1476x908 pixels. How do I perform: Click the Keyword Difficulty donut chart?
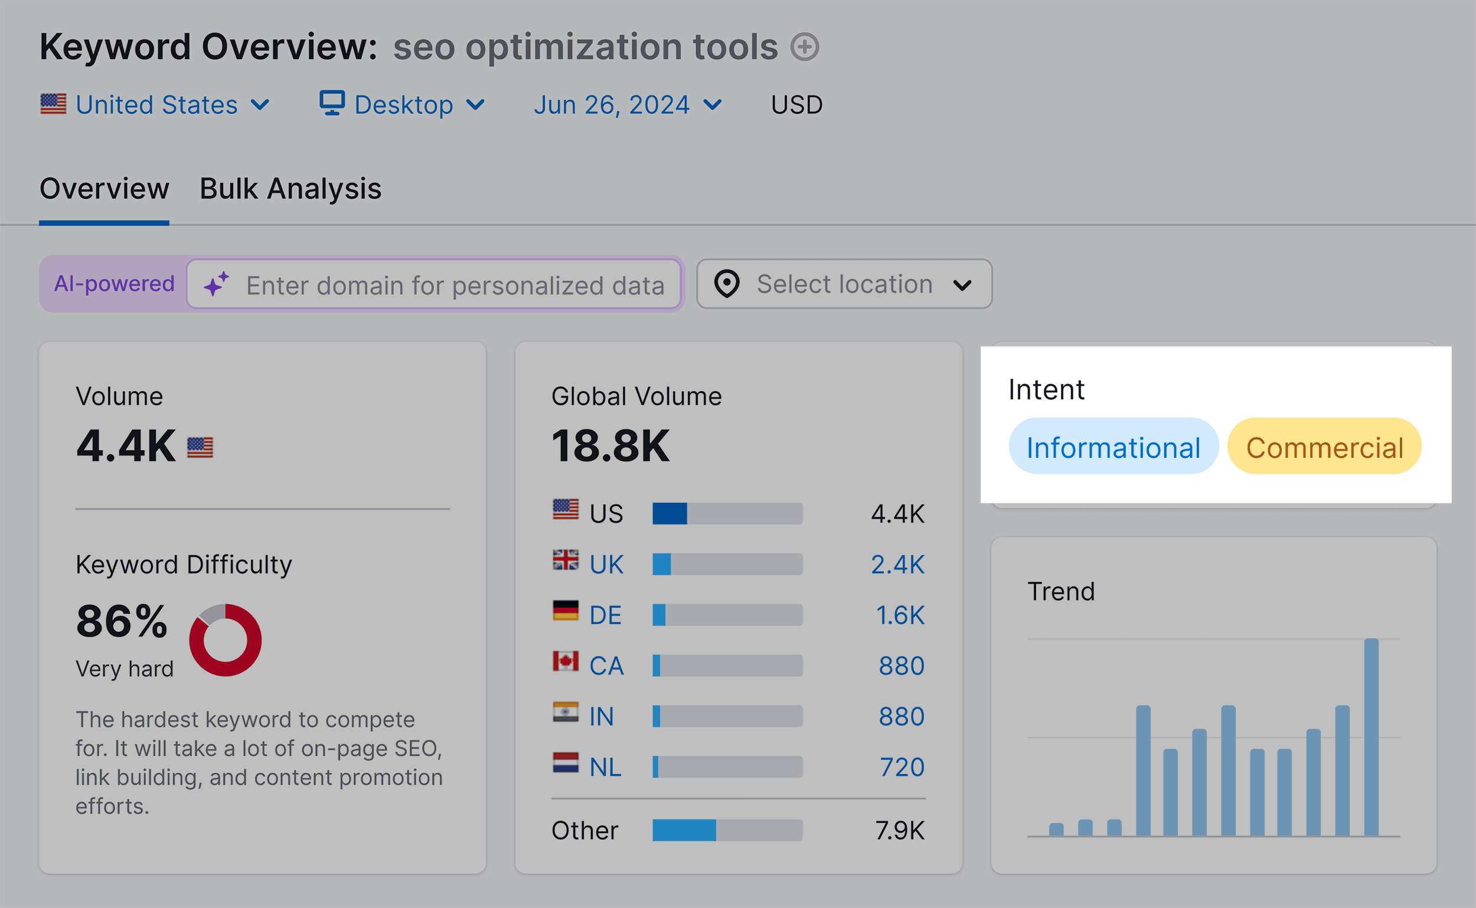coord(226,640)
